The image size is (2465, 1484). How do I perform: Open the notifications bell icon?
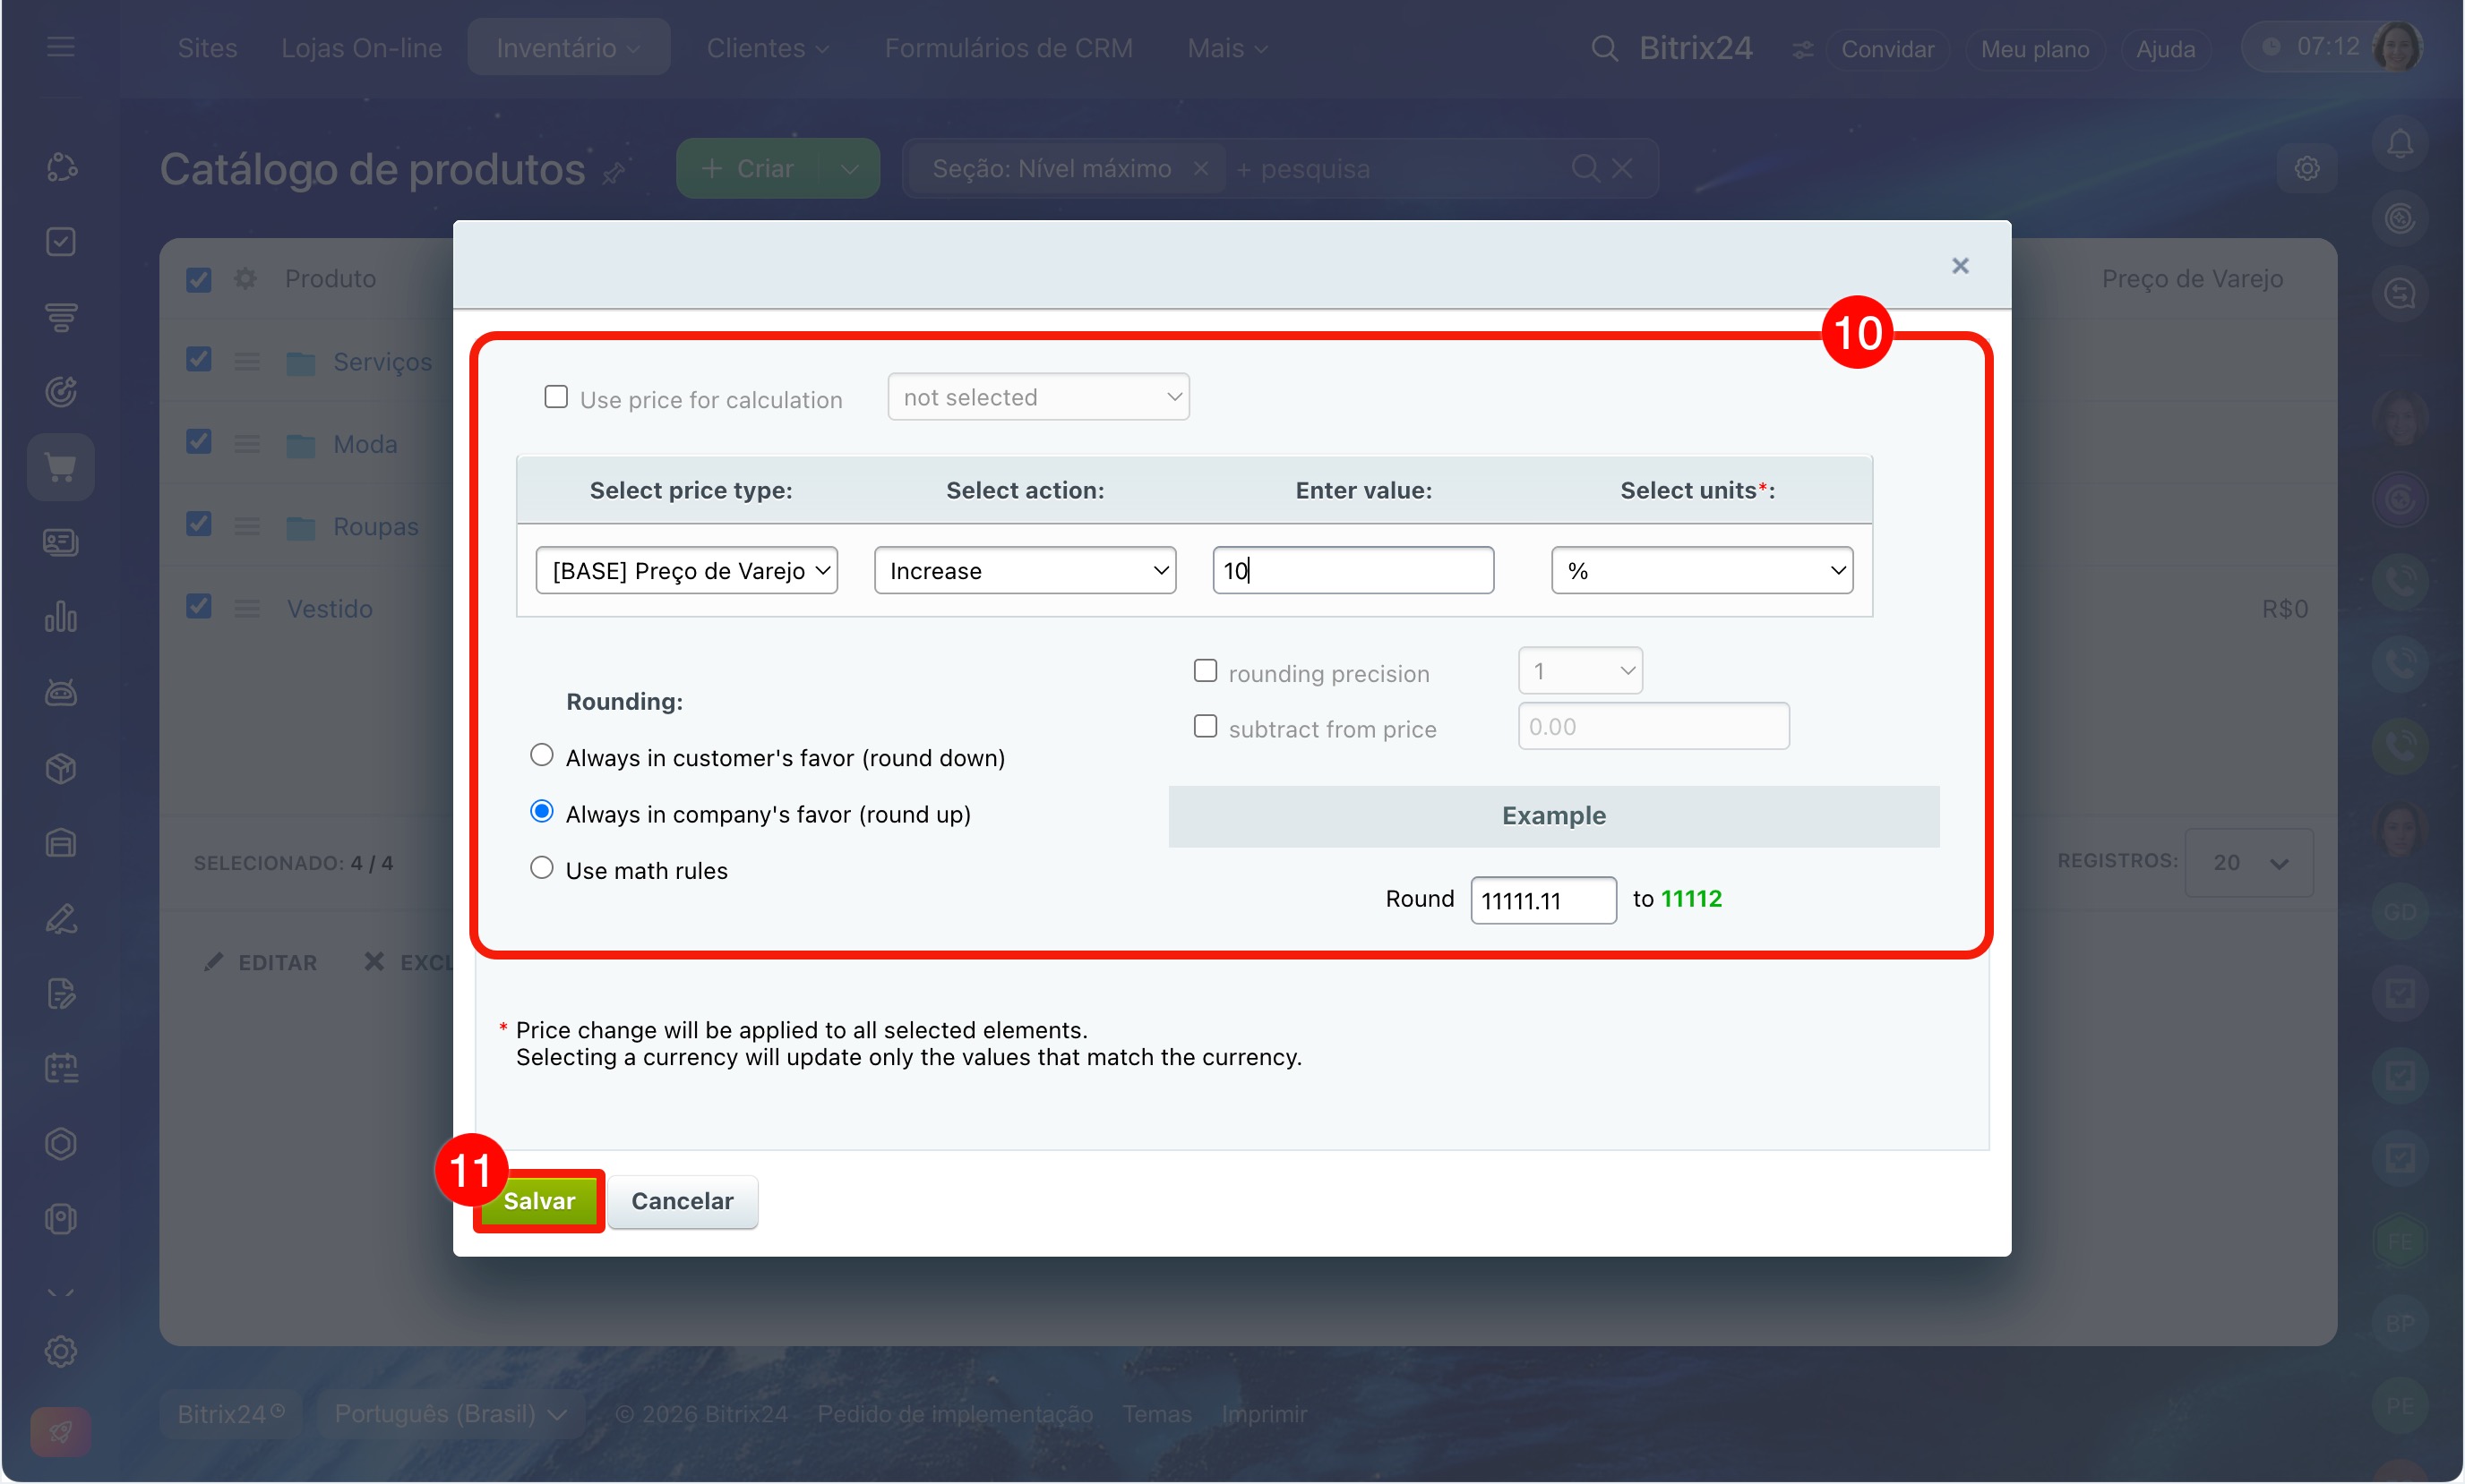coord(2400,144)
